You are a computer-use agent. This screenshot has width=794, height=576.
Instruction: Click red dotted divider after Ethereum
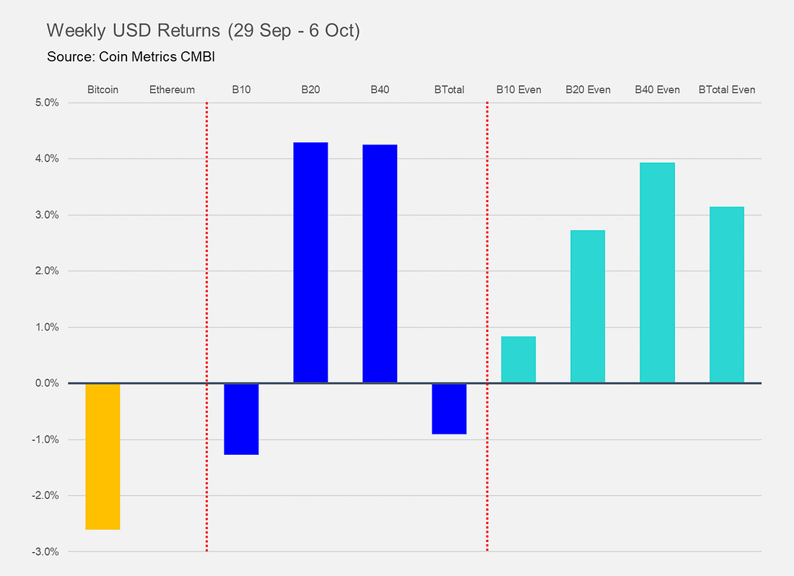206,326
